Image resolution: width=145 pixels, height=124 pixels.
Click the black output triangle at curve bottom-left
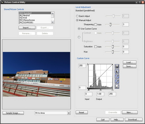(88, 88)
